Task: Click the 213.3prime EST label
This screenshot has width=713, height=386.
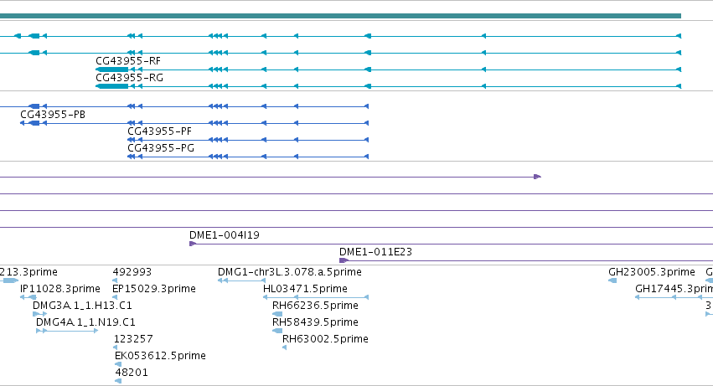Action: tap(28, 272)
